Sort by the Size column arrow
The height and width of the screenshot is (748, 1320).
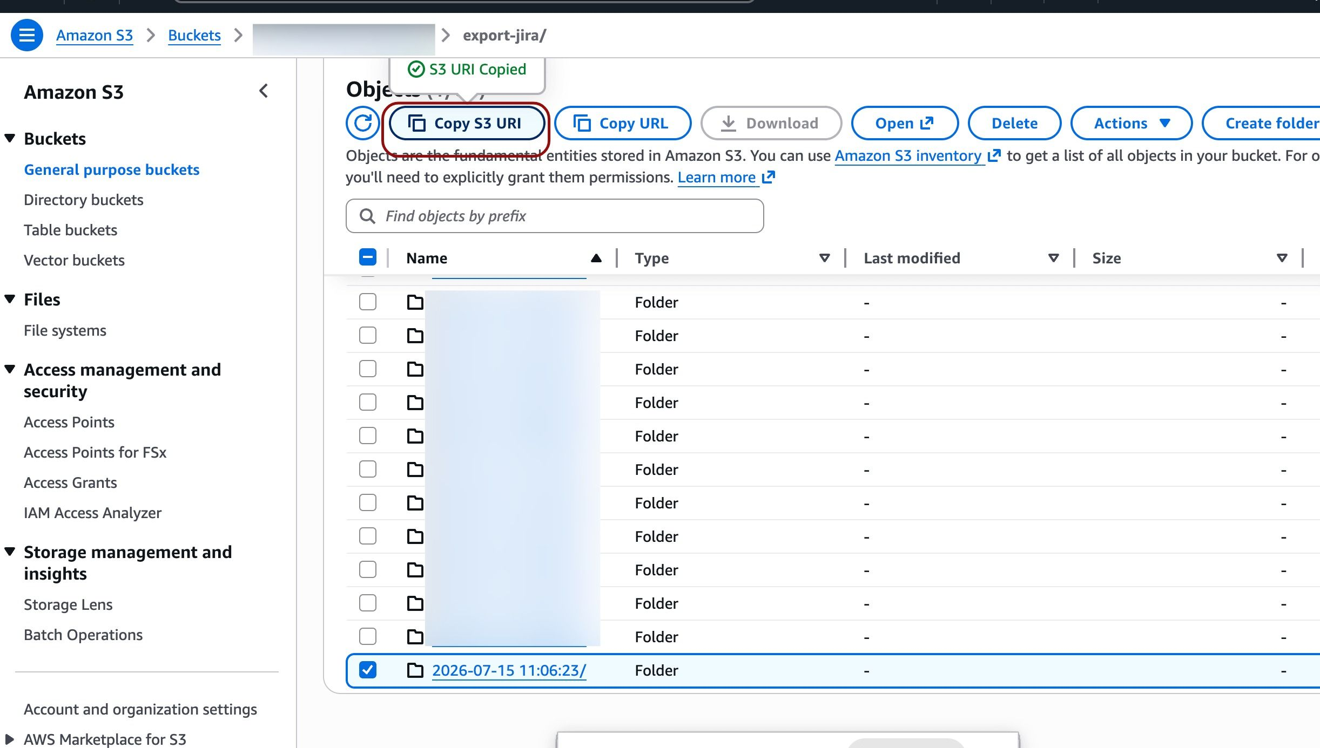1282,258
